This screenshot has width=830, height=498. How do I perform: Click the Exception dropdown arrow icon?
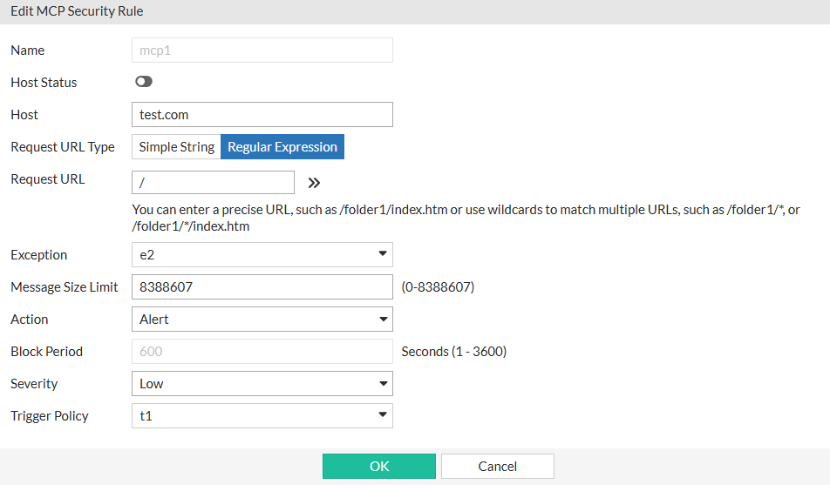click(x=383, y=254)
